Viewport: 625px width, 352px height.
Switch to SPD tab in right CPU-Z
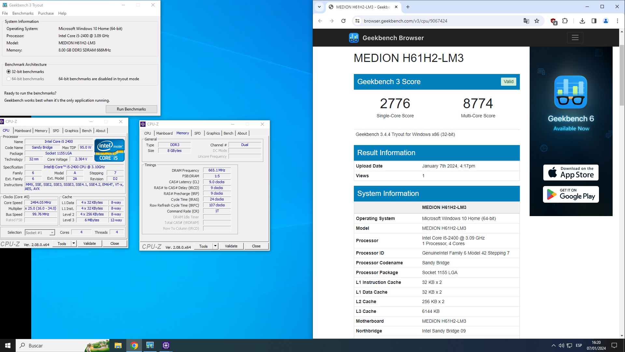point(198,133)
